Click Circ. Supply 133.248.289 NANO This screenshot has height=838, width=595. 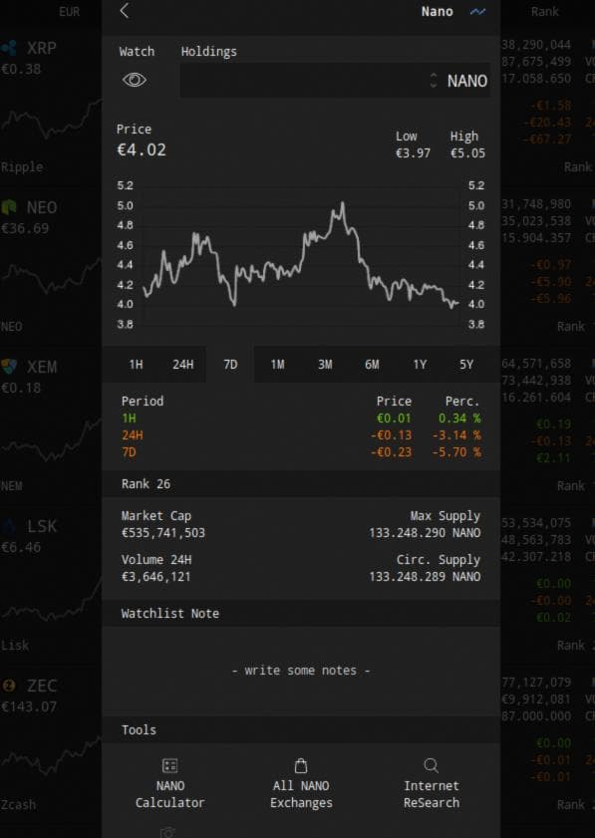pyautogui.click(x=425, y=577)
